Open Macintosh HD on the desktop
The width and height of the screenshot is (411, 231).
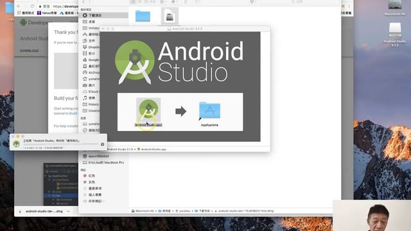click(395, 8)
